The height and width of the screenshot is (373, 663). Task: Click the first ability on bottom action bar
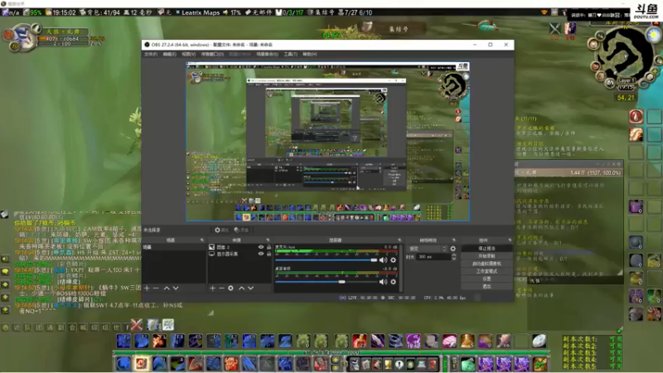[x=123, y=364]
